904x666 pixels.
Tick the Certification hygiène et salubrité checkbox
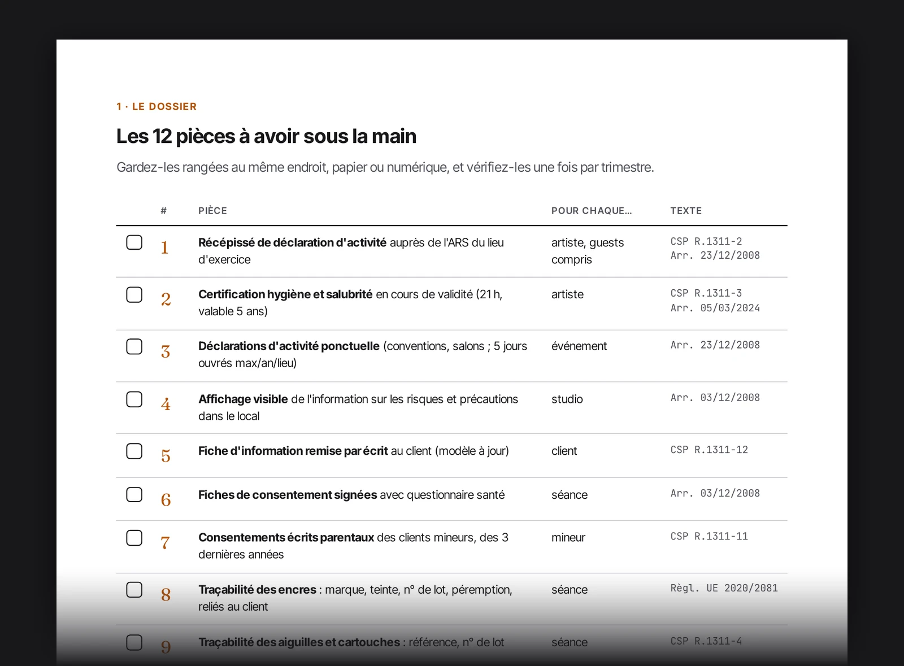pos(134,294)
